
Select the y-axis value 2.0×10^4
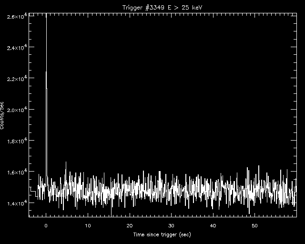[17, 109]
